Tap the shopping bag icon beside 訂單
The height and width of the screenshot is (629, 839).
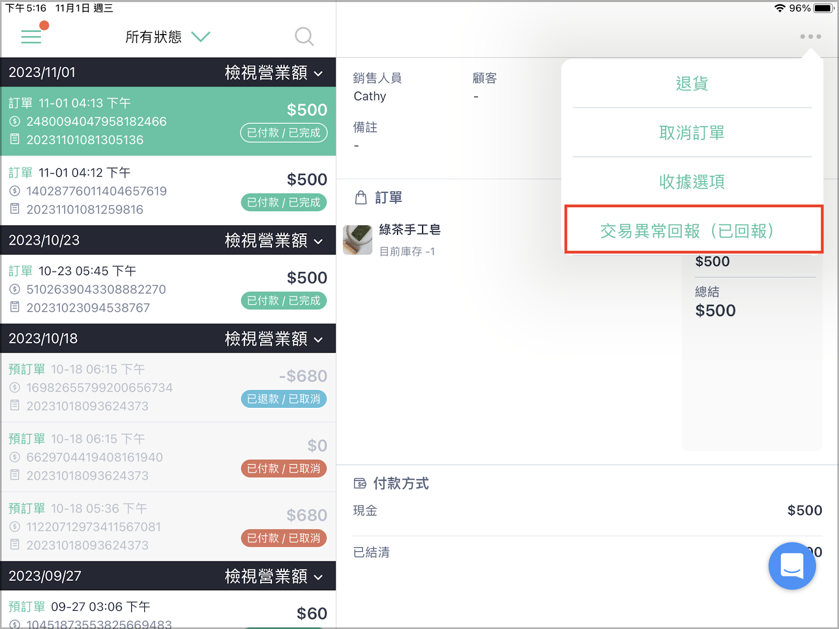click(361, 198)
